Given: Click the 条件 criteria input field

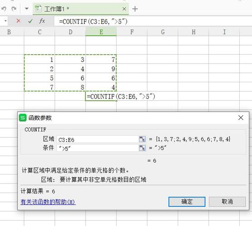Looking at the screenshot, I should [98, 148].
